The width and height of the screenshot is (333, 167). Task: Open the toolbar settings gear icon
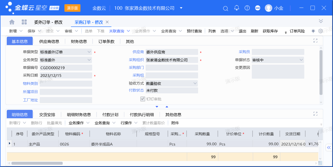point(321,31)
